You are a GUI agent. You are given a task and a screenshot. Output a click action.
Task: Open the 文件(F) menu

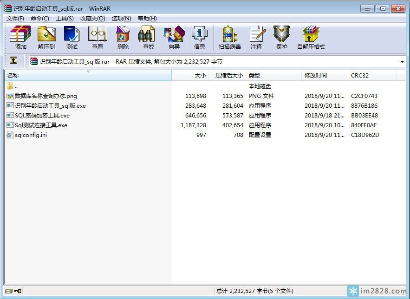pyautogui.click(x=15, y=19)
